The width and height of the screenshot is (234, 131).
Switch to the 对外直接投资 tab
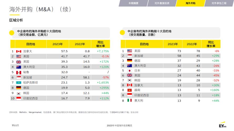click(x=162, y=3)
